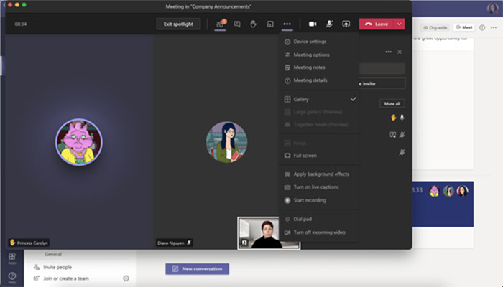This screenshot has width=503, height=287.
Task: Toggle the camera on or off
Action: click(313, 24)
